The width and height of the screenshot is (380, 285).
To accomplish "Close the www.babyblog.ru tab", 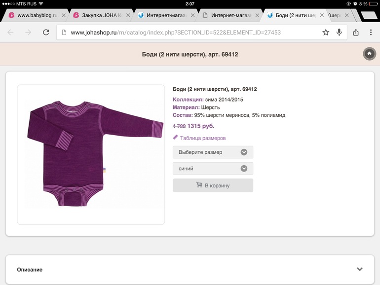I will [x=63, y=15].
